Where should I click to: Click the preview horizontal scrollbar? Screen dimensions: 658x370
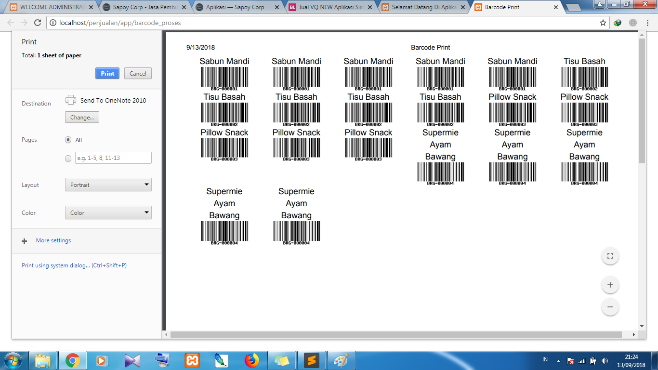396,334
